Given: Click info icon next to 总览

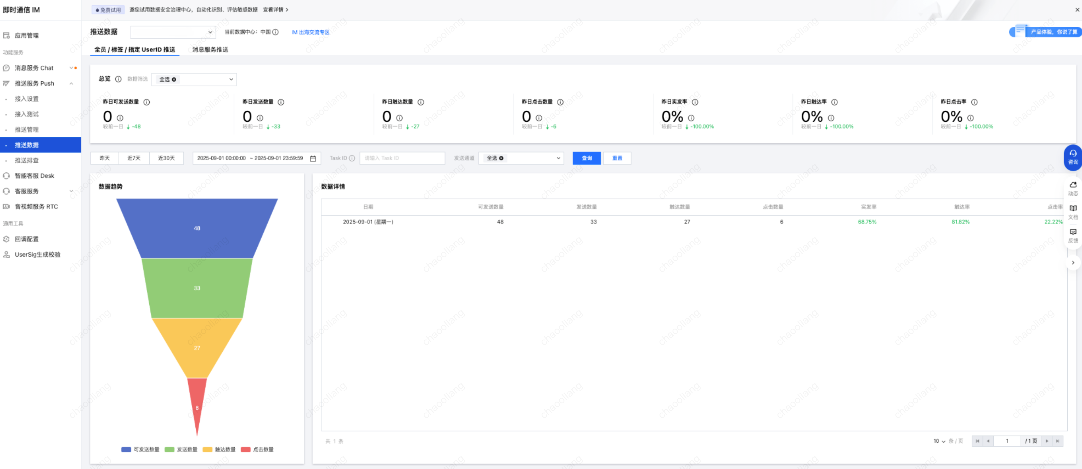Looking at the screenshot, I should [118, 79].
